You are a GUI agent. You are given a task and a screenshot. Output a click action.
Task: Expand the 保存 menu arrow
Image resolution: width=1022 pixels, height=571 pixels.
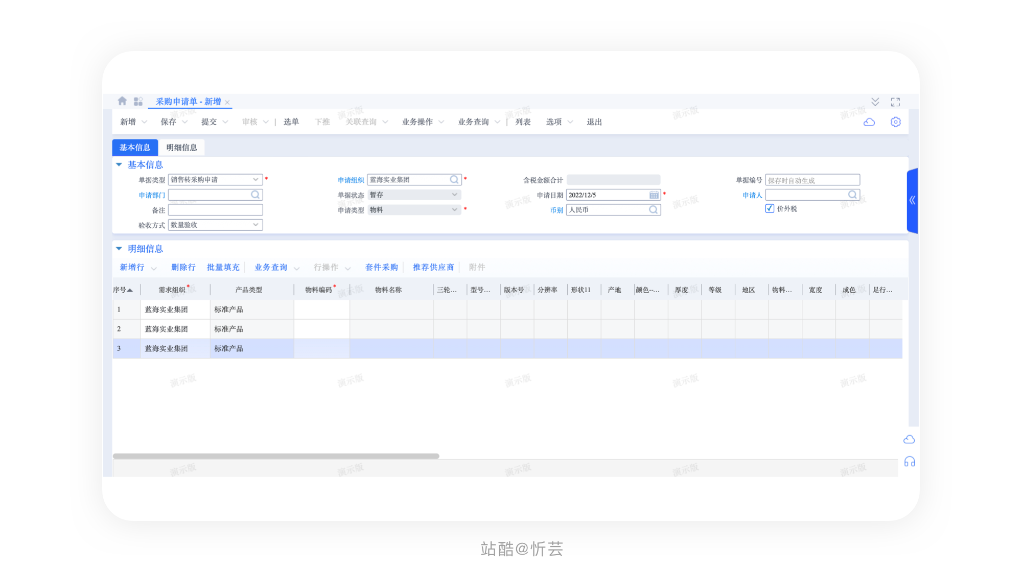tap(185, 122)
